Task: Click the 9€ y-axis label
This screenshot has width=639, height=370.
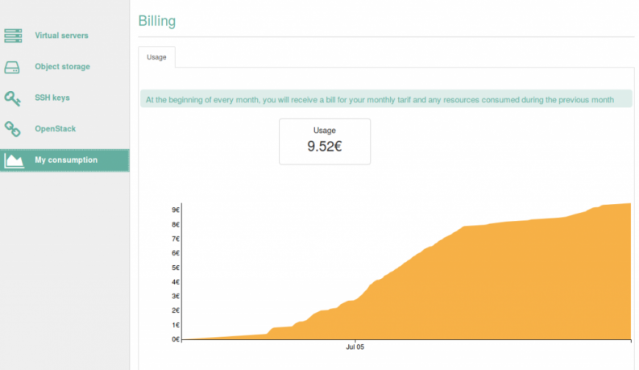Action: pos(175,210)
